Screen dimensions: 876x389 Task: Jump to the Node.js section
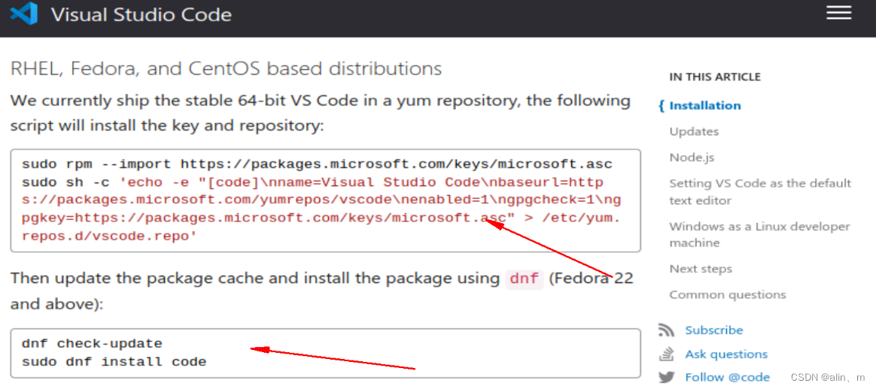point(692,158)
